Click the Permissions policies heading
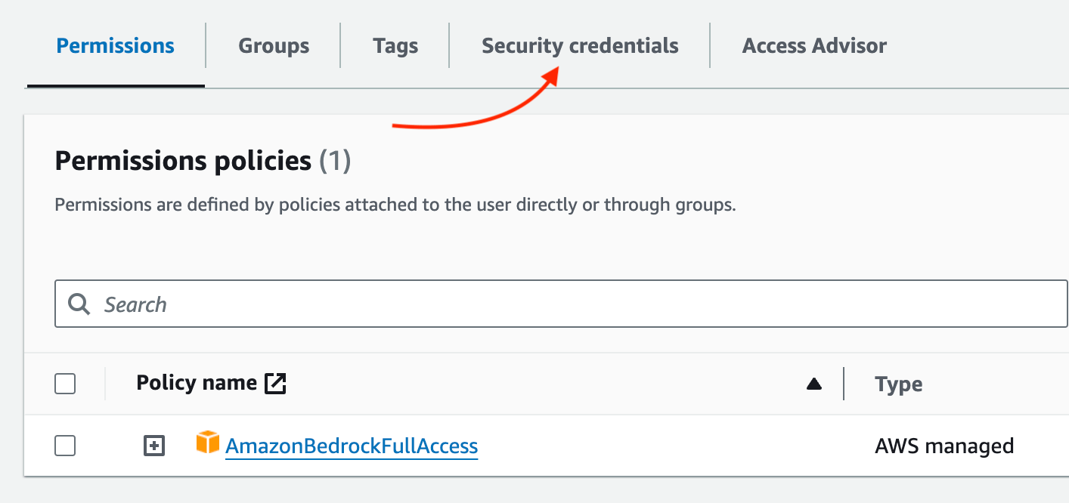 pyautogui.click(x=183, y=161)
